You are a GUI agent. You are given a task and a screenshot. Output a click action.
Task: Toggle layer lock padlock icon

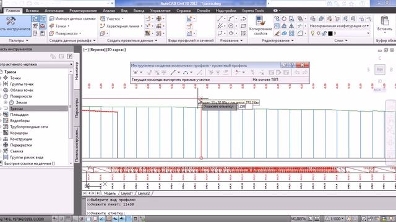324,33
